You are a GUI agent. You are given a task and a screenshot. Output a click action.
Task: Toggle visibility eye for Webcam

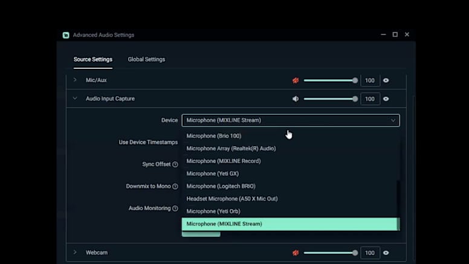click(386, 253)
